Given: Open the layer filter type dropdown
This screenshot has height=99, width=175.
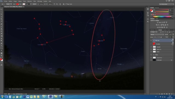Looking at the screenshot, I should click(x=154, y=32).
